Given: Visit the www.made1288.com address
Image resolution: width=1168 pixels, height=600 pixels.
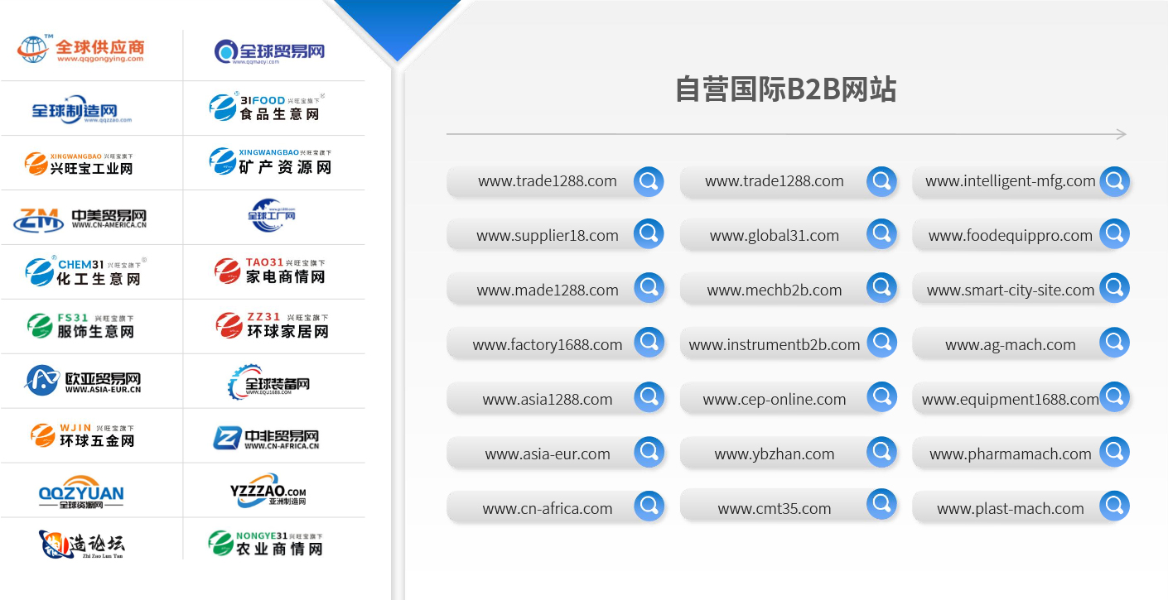Looking at the screenshot, I should pos(548,290).
